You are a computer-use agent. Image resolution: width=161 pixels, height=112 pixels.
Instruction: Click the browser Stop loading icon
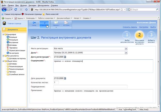click(x=21, y=10)
